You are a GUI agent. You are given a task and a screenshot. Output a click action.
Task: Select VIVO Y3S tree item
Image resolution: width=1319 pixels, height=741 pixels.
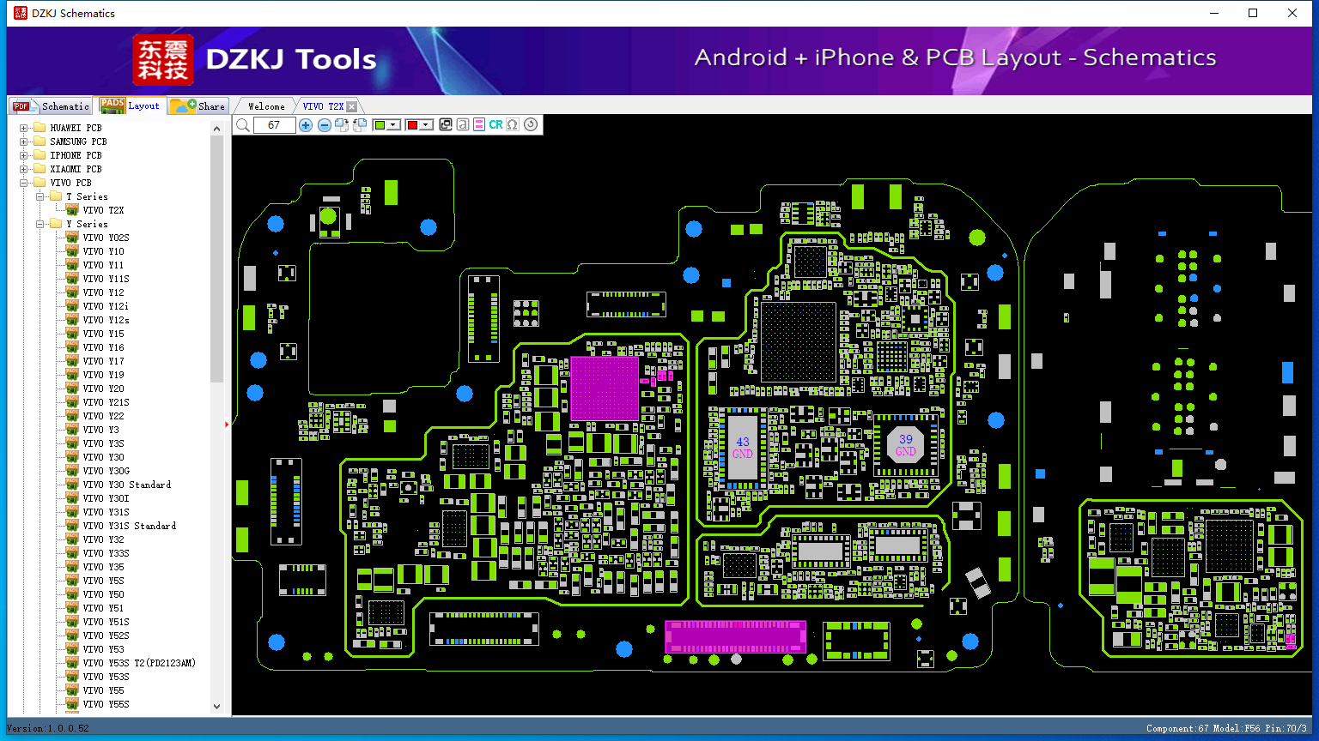103,443
